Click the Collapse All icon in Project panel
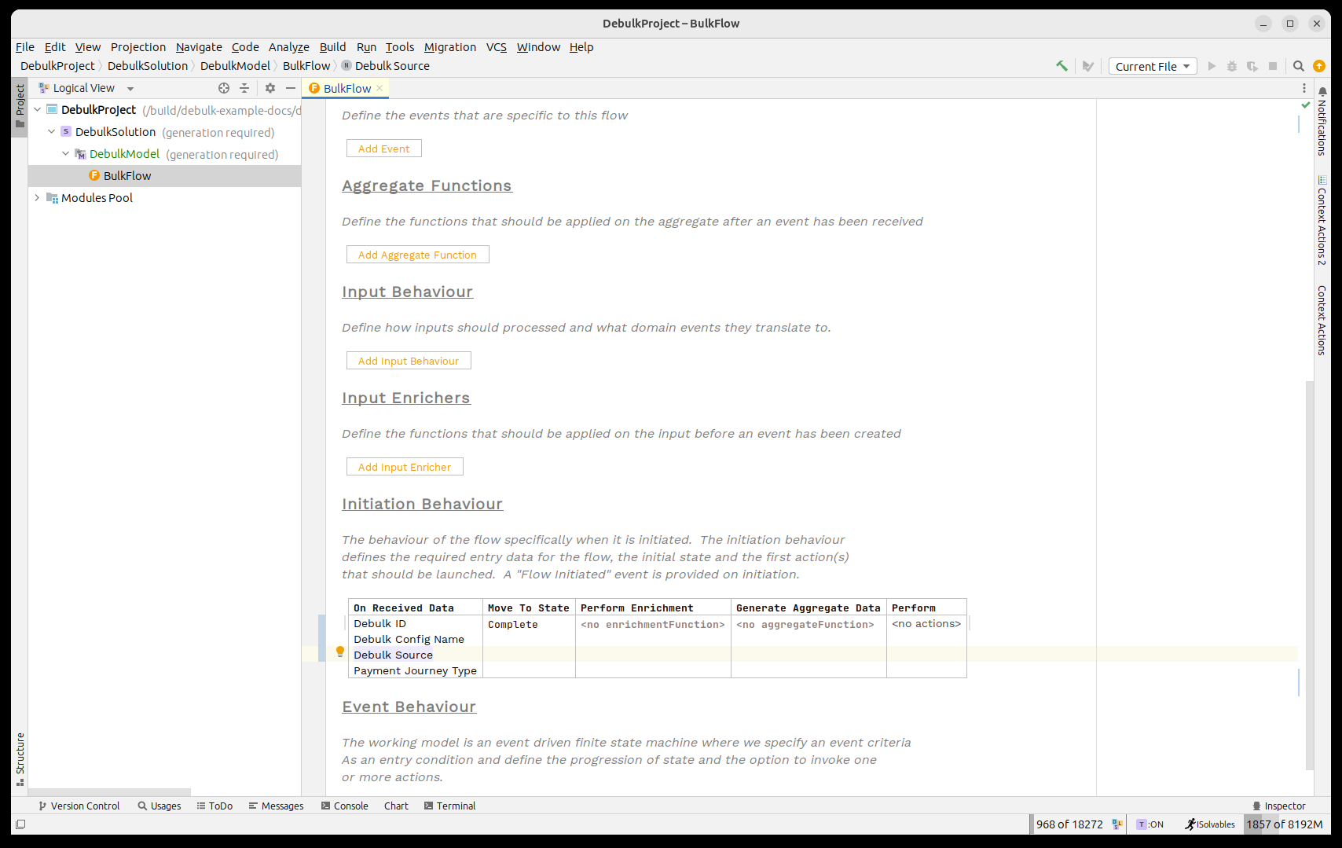 point(244,88)
